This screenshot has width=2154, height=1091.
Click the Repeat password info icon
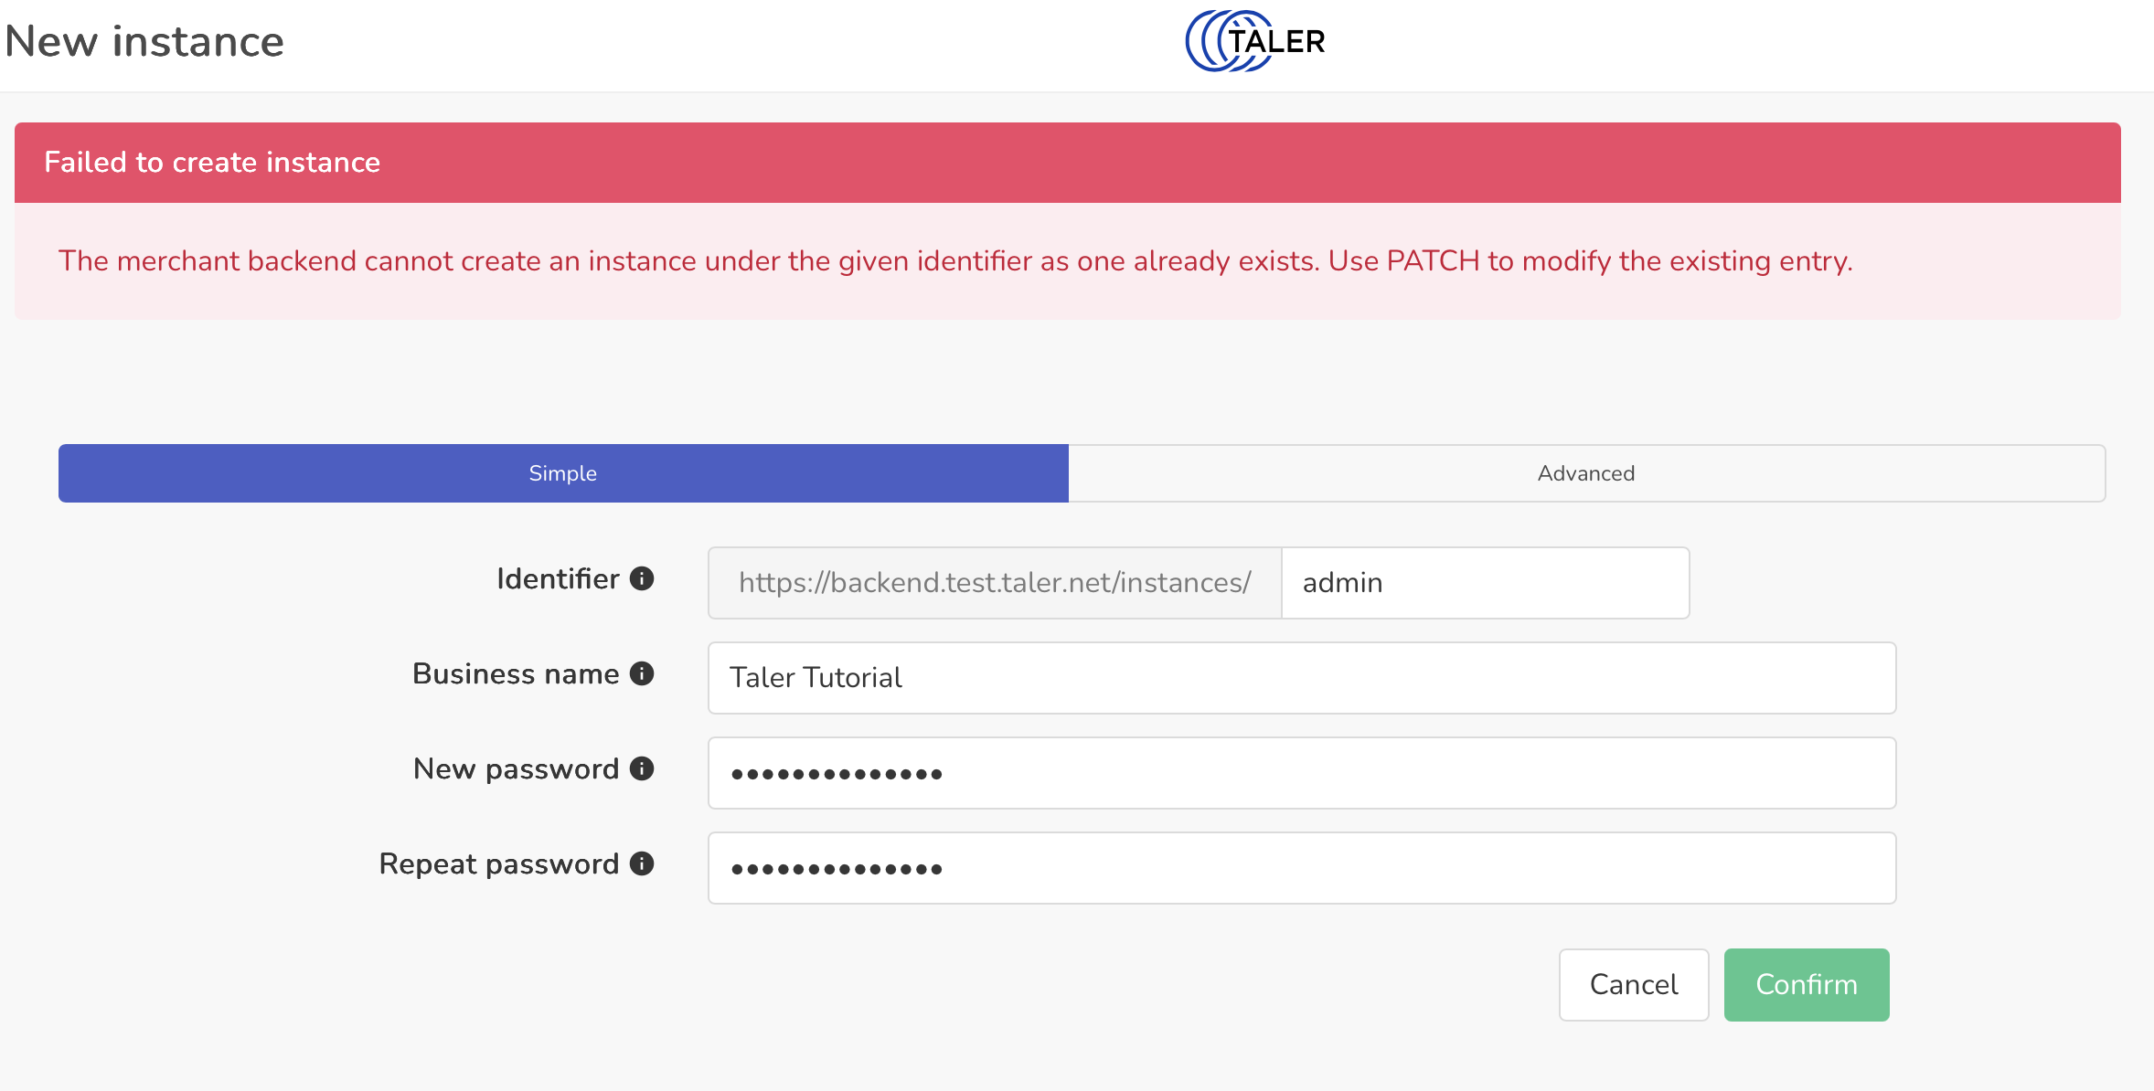tap(642, 863)
